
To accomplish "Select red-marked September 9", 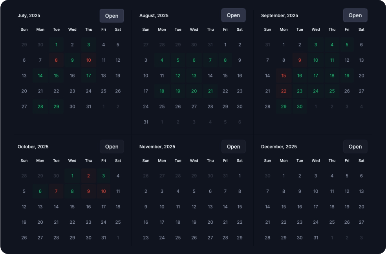I will 300,60.
